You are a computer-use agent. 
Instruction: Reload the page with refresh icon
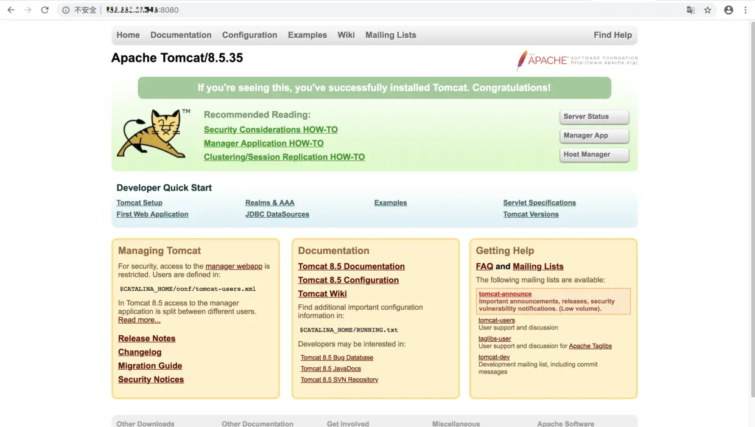[44, 10]
